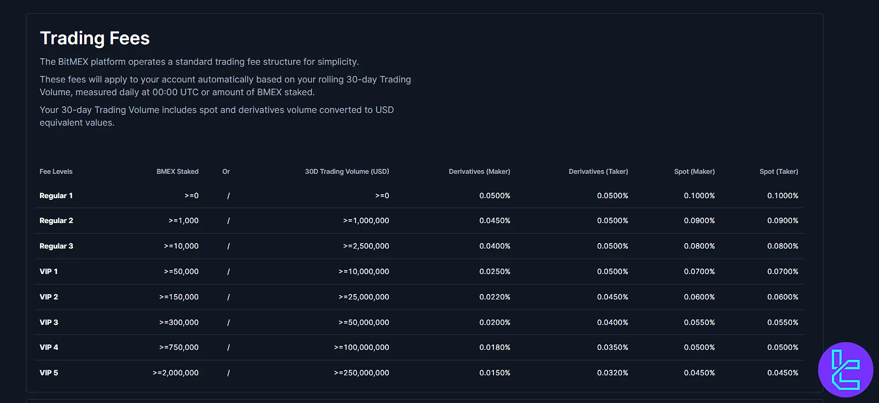
Task: Select the VIP 3 row label
Action: click(49, 322)
